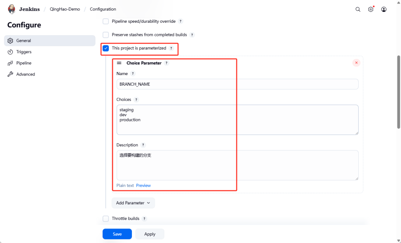Toggle Pipeline speed/durability override checkbox
The height and width of the screenshot is (243, 401).
(x=106, y=22)
